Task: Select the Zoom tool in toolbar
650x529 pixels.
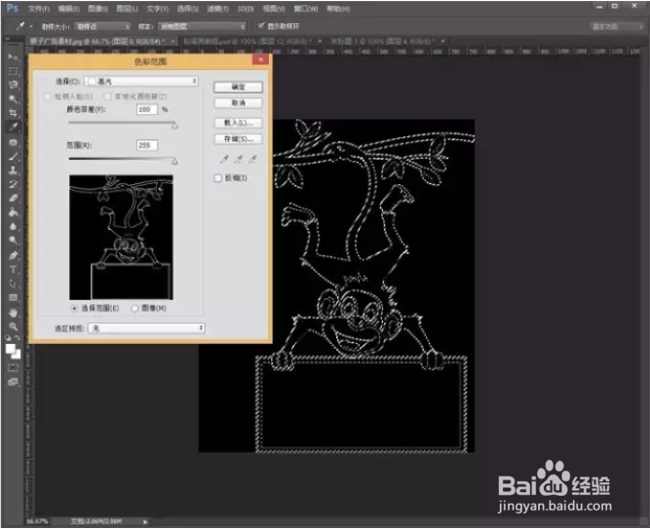Action: pos(13,326)
